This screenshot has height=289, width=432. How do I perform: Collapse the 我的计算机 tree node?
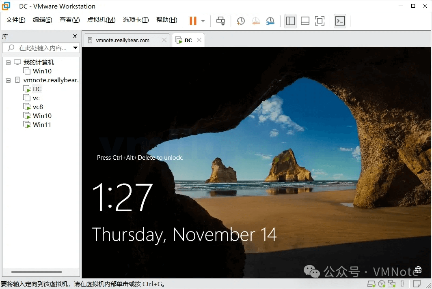[8, 62]
